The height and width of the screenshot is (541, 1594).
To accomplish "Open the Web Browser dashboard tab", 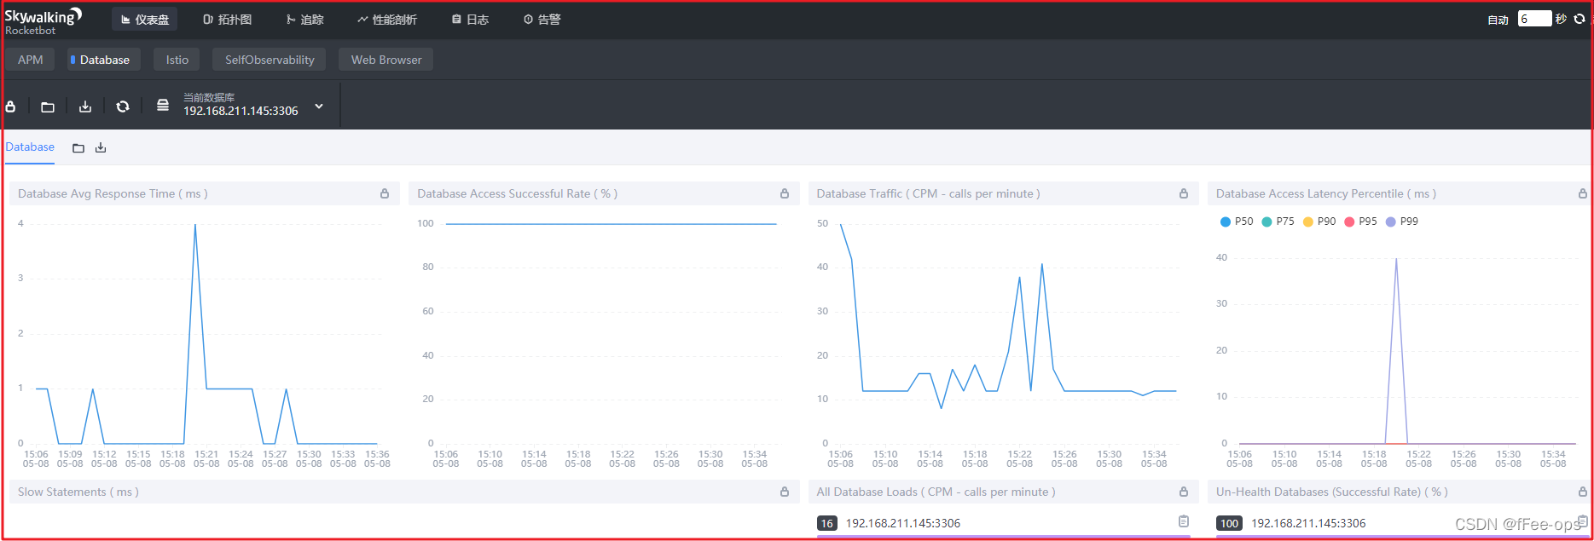I will pos(386,60).
